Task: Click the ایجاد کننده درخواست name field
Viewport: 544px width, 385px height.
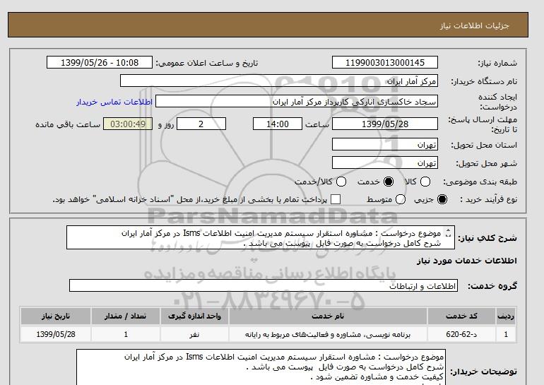Action: pos(297,101)
